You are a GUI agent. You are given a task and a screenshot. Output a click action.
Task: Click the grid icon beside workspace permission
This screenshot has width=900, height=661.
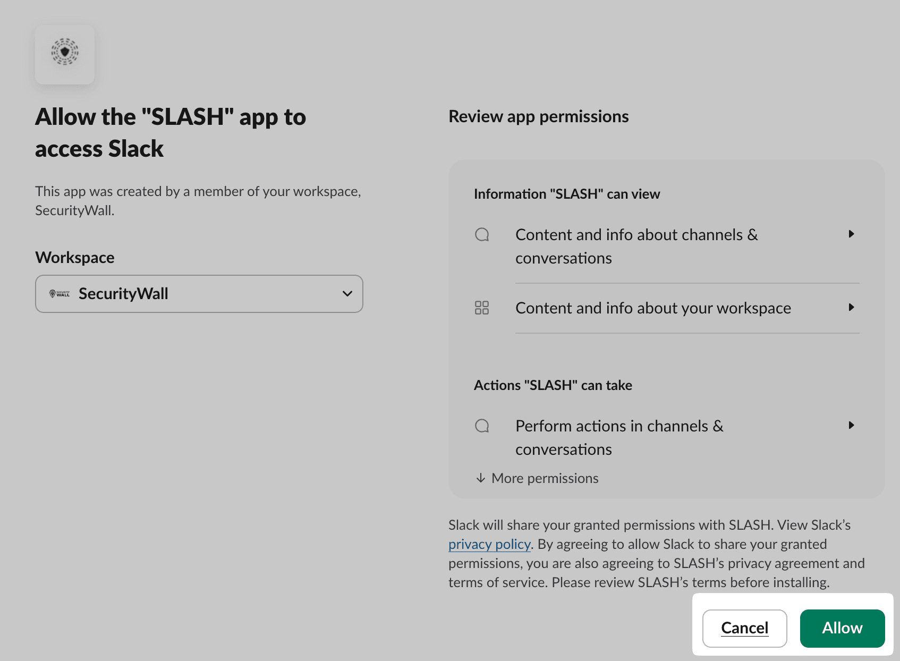pyautogui.click(x=482, y=308)
